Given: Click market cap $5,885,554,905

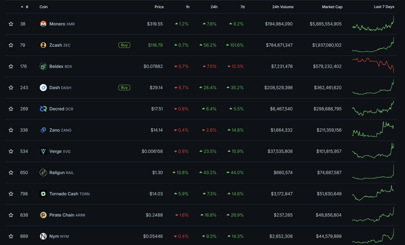Looking at the screenshot, I should tap(326, 24).
